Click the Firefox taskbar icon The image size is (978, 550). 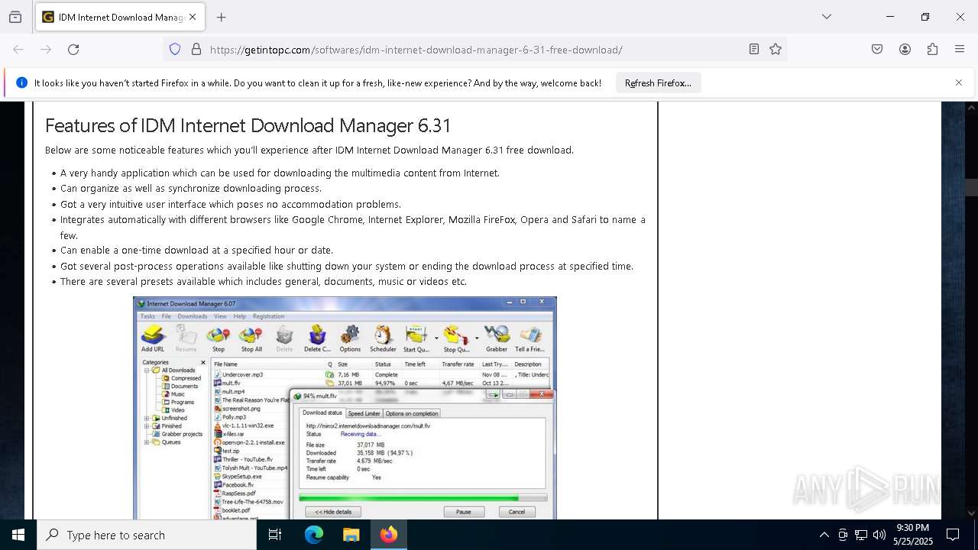(x=388, y=535)
